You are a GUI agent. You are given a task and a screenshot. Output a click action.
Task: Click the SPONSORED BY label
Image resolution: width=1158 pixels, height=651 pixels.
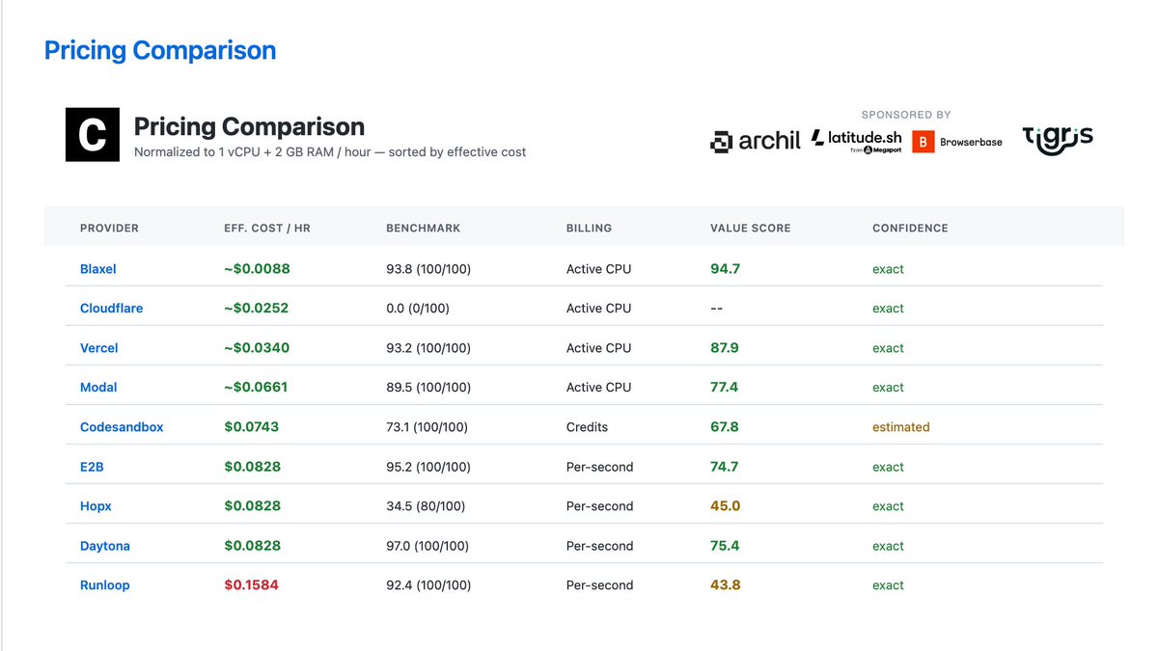[906, 115]
